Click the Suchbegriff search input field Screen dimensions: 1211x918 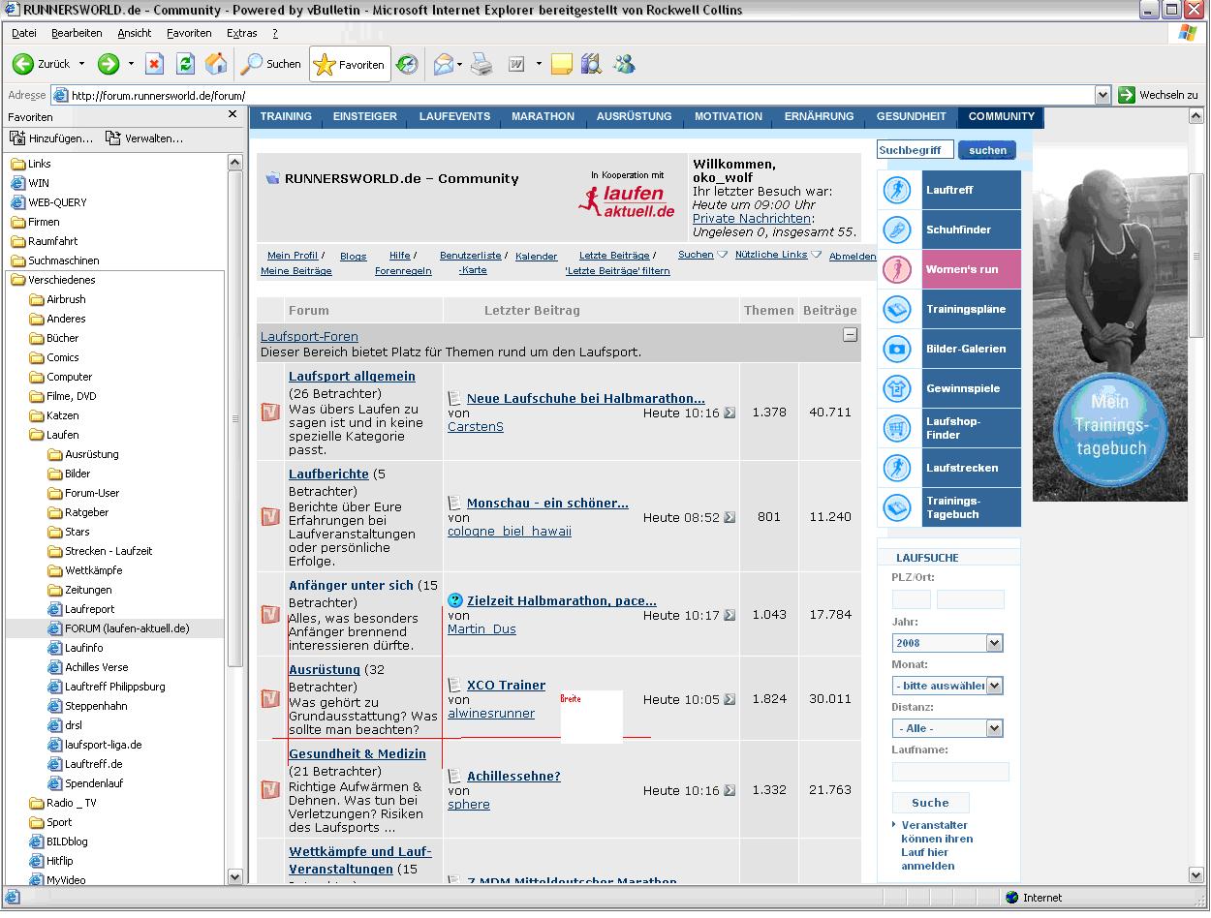(915, 150)
